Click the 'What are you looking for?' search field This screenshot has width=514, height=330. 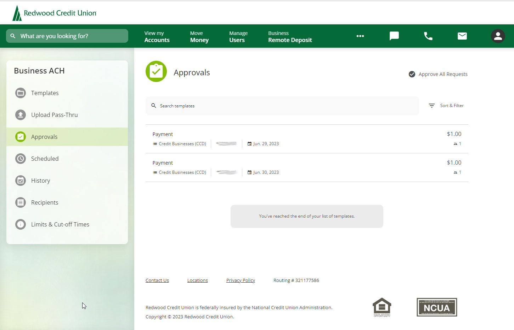click(67, 36)
